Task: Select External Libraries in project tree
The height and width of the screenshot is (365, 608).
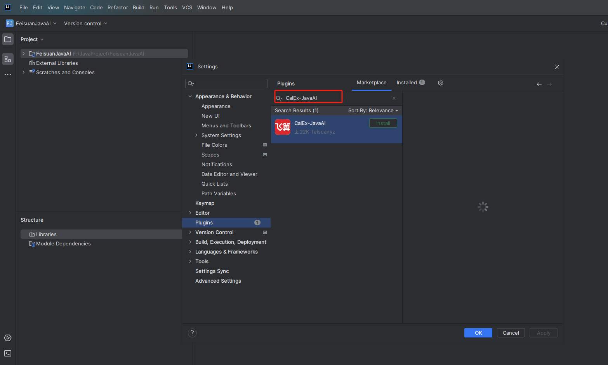Action: (x=57, y=63)
